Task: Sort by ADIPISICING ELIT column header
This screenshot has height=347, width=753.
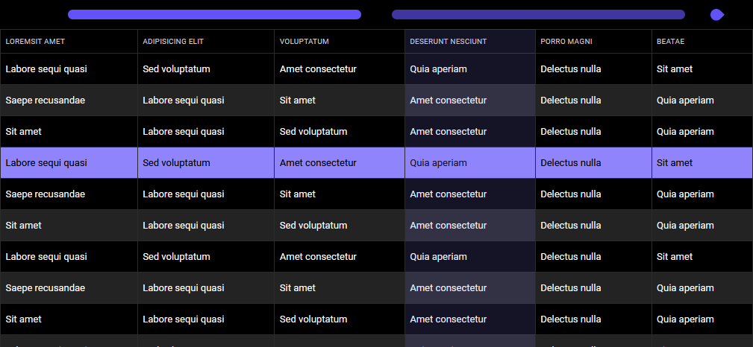Action: coord(173,42)
